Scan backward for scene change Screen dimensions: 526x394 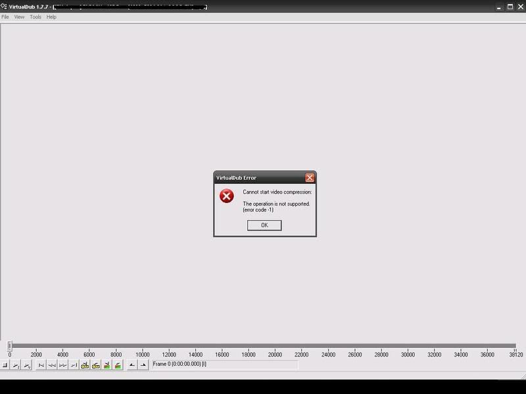(107, 365)
